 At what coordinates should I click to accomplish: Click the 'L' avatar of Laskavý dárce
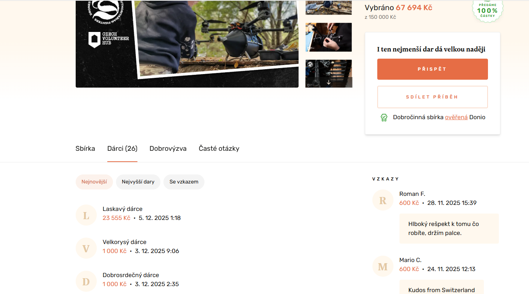(x=86, y=215)
